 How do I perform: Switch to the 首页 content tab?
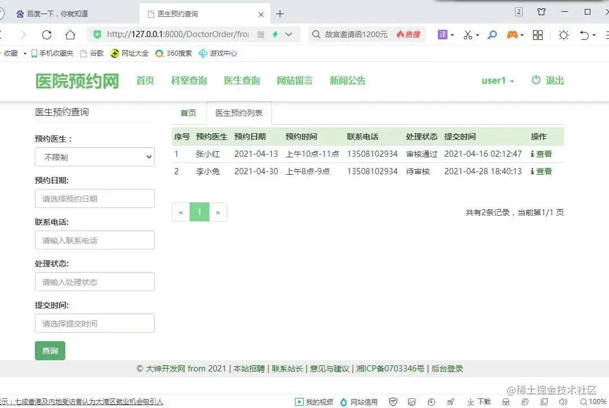(189, 113)
